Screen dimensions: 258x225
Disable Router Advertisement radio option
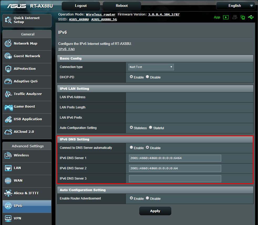147,198
